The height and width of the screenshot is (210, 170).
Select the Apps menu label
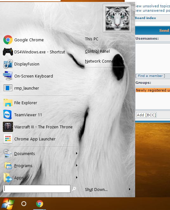pos(19,178)
